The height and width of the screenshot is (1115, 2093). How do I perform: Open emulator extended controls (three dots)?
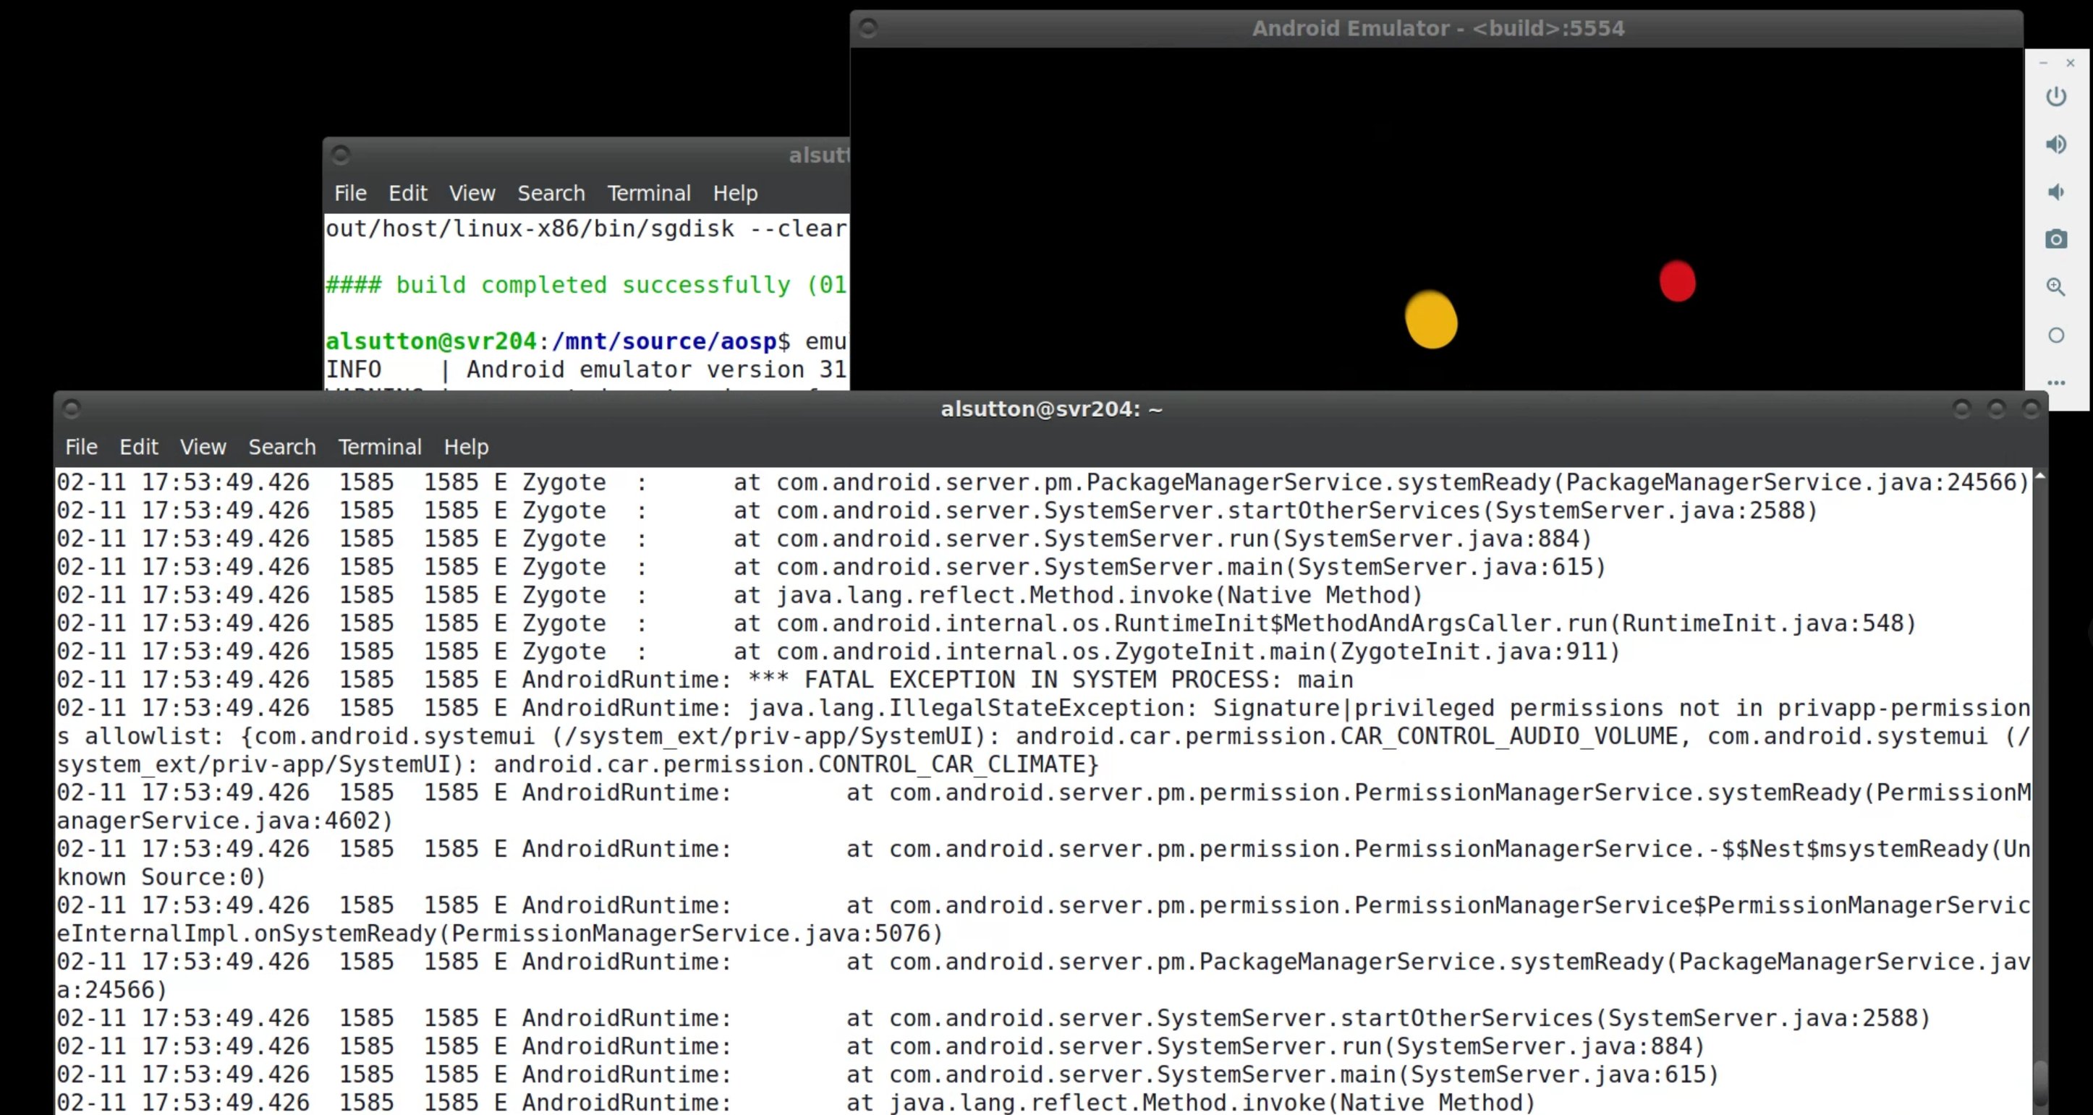[2055, 382]
